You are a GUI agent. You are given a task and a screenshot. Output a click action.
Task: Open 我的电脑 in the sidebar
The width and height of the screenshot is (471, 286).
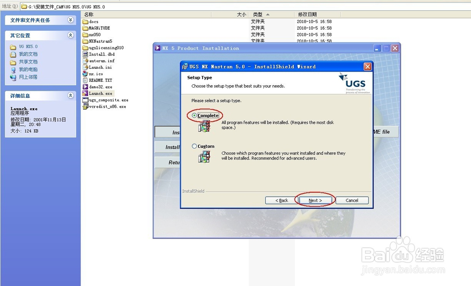tap(28, 69)
